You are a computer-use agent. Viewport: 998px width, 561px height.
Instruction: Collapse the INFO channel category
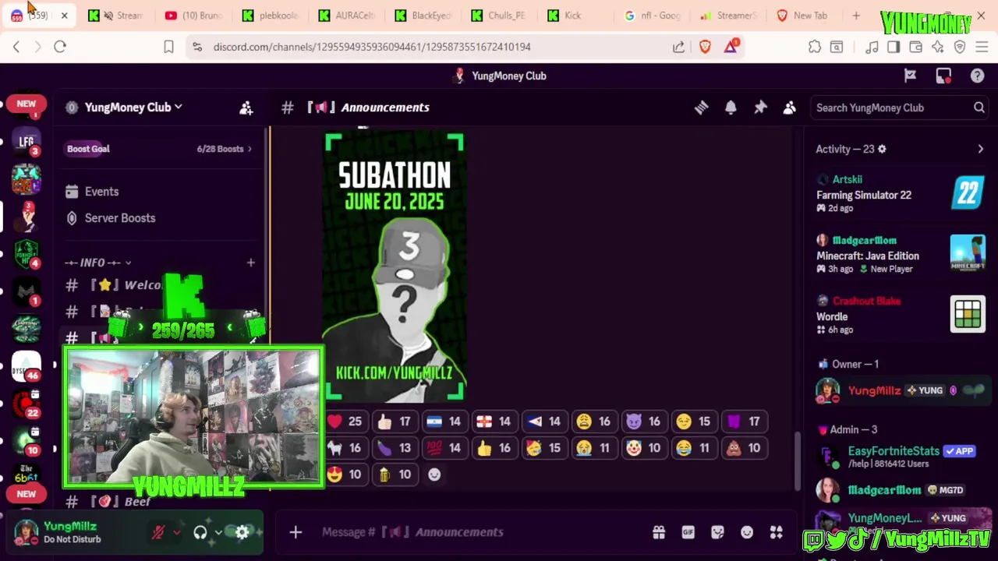98,263
